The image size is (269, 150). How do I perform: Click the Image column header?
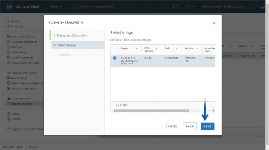124,48
